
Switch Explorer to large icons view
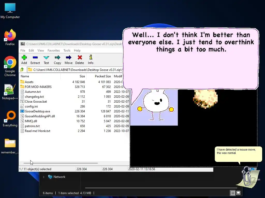click(238, 193)
